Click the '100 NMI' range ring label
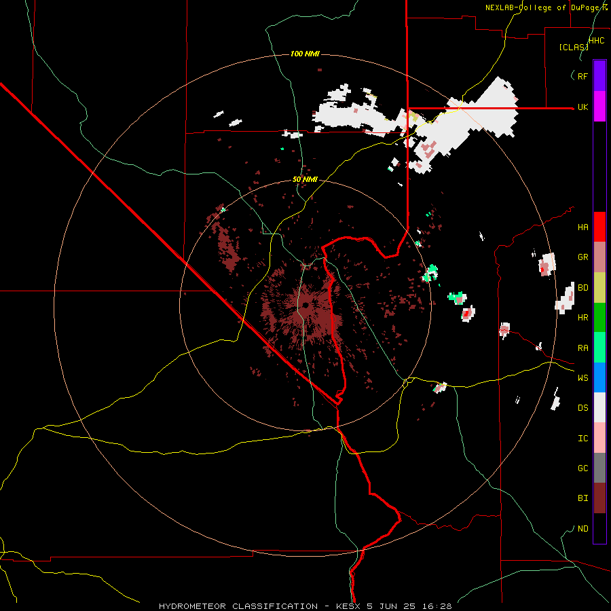This screenshot has height=611, width=611. pyautogui.click(x=305, y=54)
